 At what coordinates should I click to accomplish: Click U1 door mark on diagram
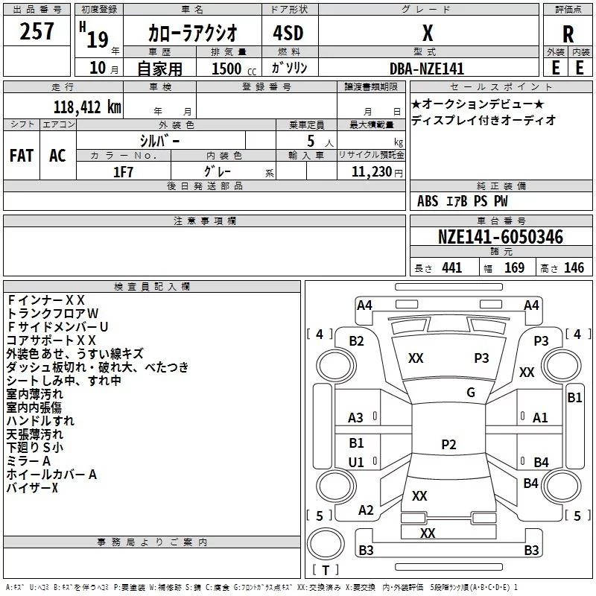(x=356, y=463)
